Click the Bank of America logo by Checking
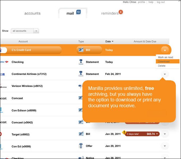Screen dimensions: 181x159 pos(4,62)
